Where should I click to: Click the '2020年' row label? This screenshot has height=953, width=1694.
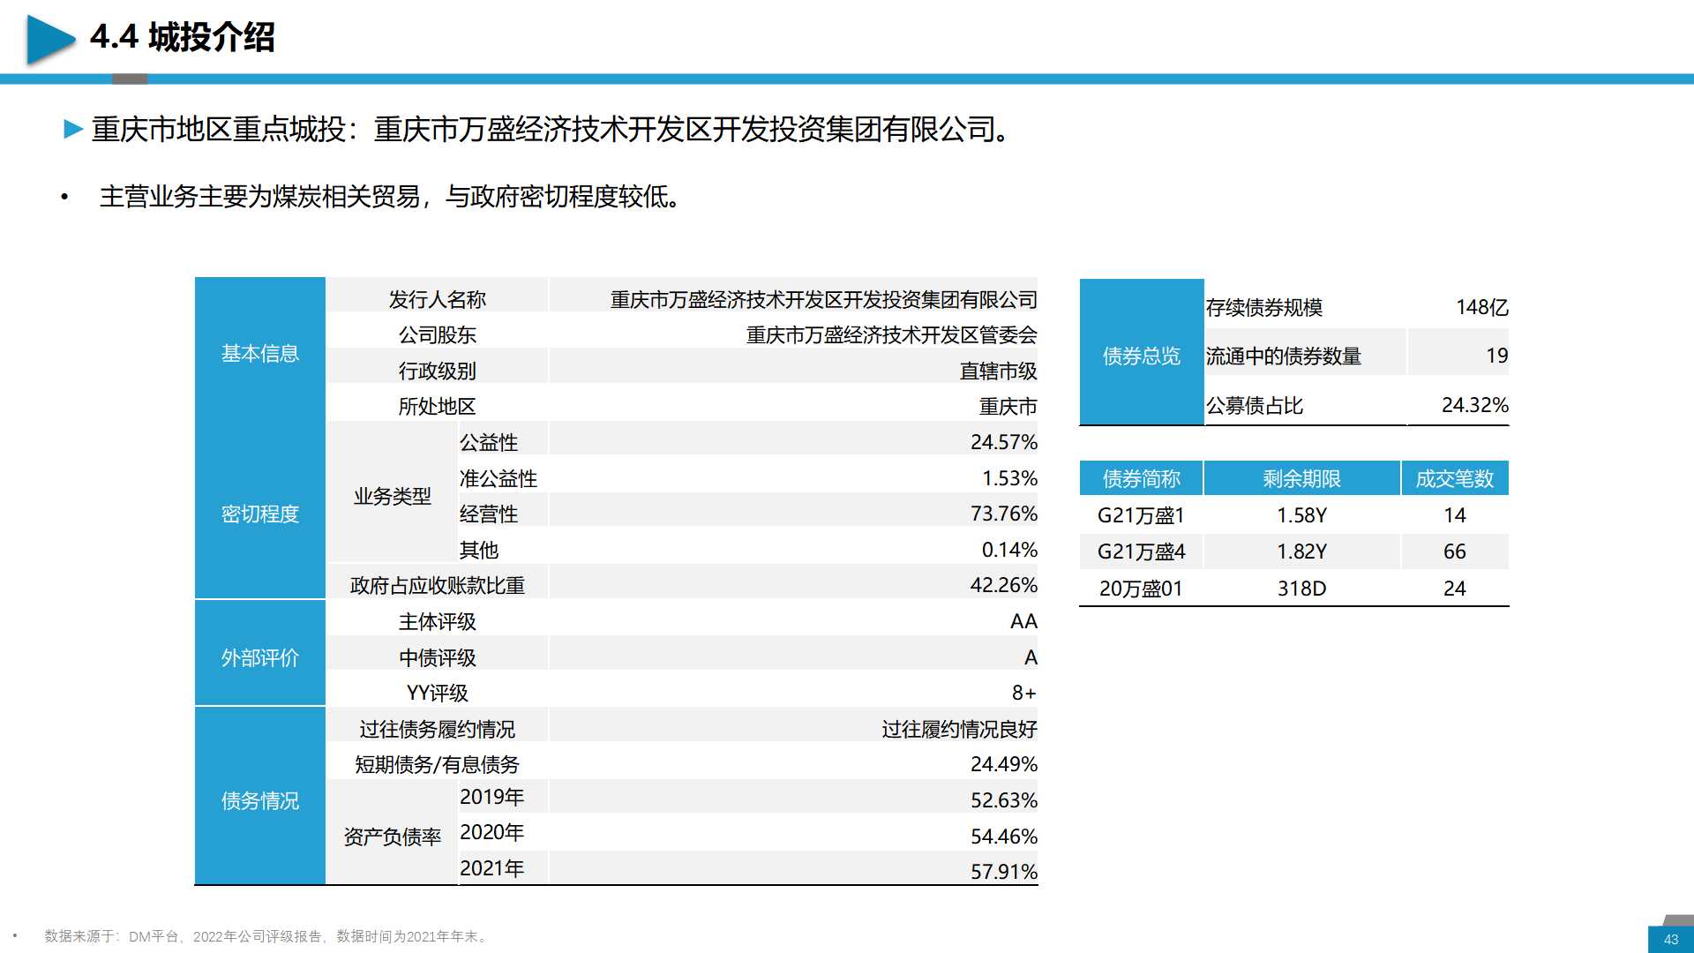click(492, 832)
